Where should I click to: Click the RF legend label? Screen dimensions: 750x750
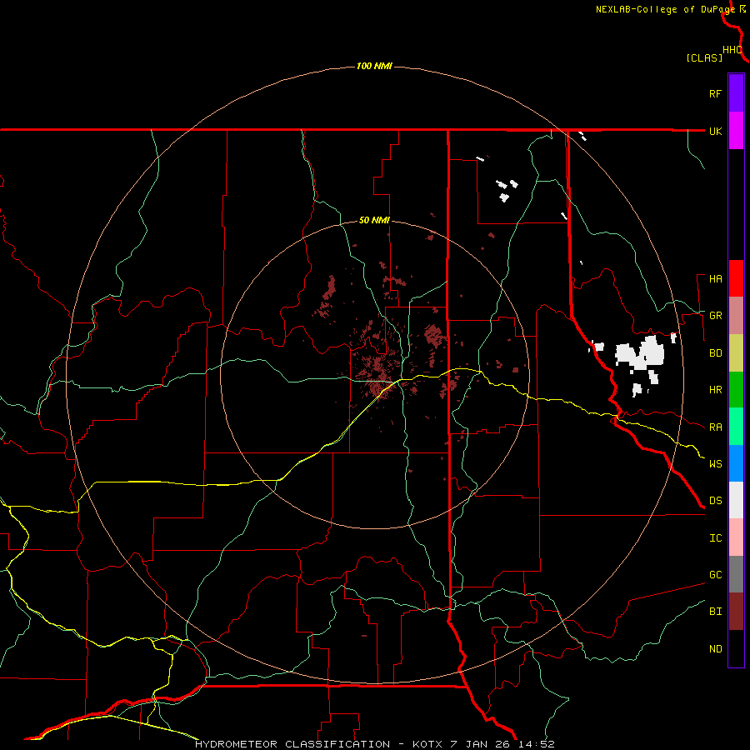pos(715,94)
